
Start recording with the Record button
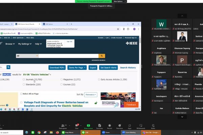110,127
